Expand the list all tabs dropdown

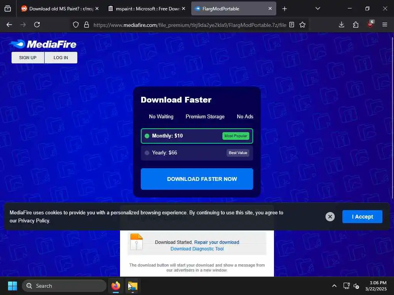tap(318, 9)
